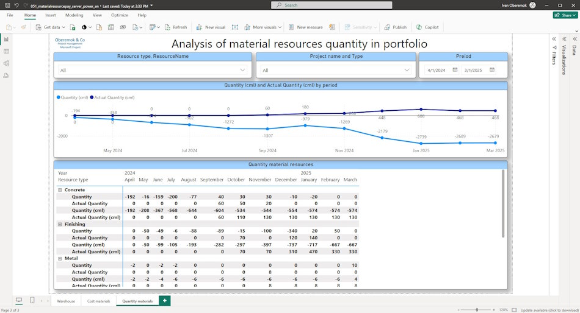Click the ribbon collapse chevron
580x313 pixels.
(576, 32)
